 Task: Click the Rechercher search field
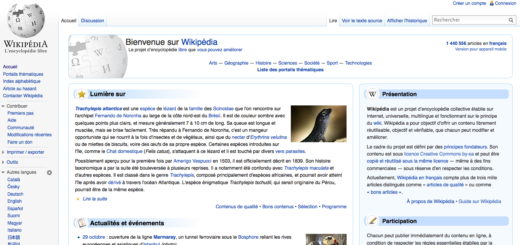470,20
